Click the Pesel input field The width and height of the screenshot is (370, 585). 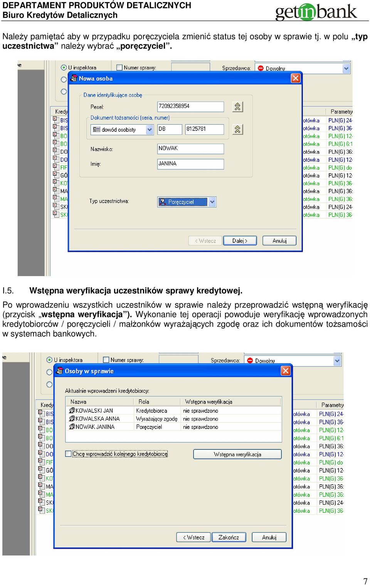click(190, 107)
